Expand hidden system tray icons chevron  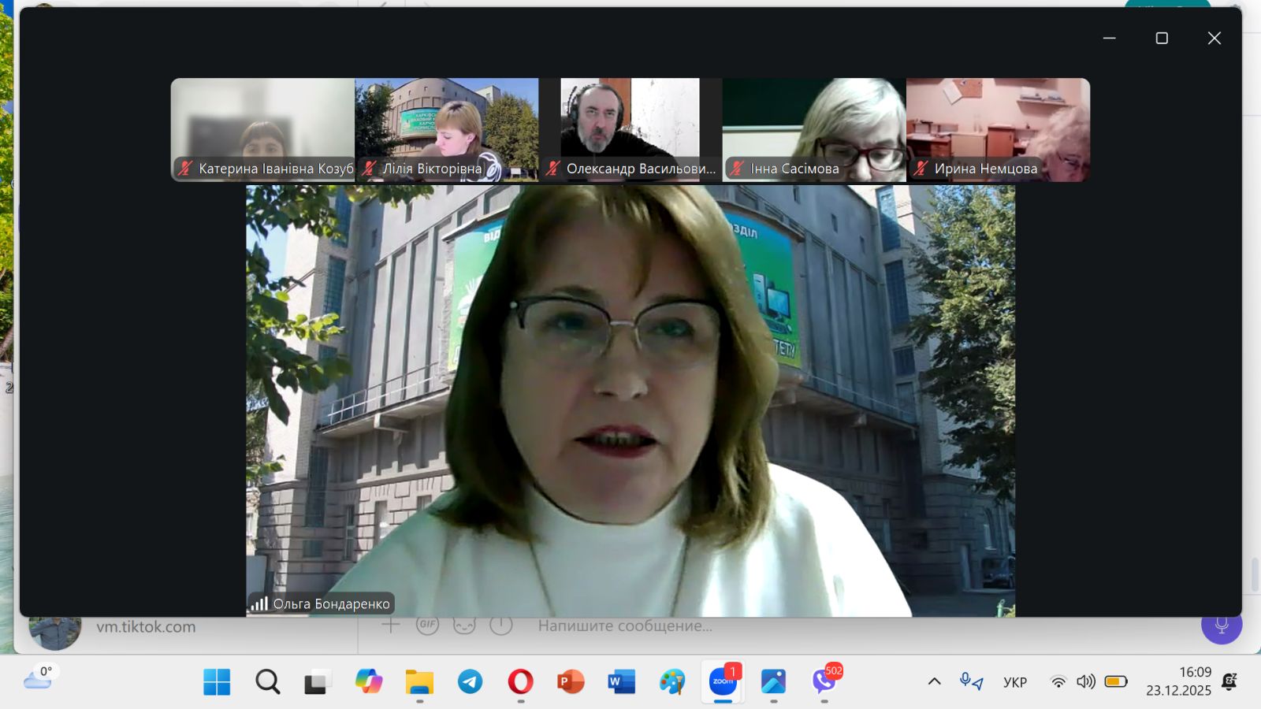pyautogui.click(x=934, y=681)
